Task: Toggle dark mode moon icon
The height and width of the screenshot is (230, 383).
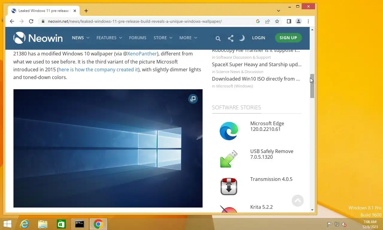Action: coord(242,38)
